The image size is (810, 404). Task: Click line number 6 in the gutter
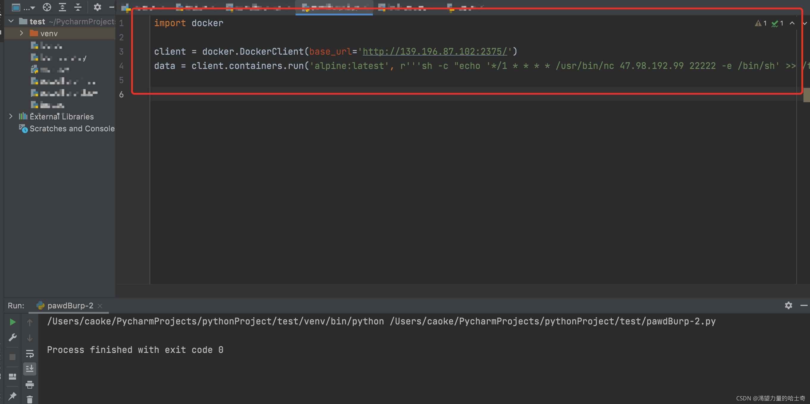click(121, 94)
